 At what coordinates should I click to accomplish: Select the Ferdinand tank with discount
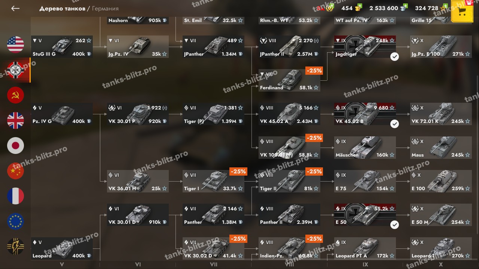pyautogui.click(x=289, y=80)
